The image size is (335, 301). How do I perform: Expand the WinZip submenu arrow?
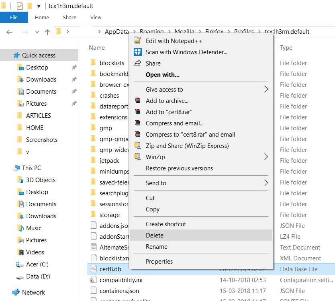coord(266,157)
